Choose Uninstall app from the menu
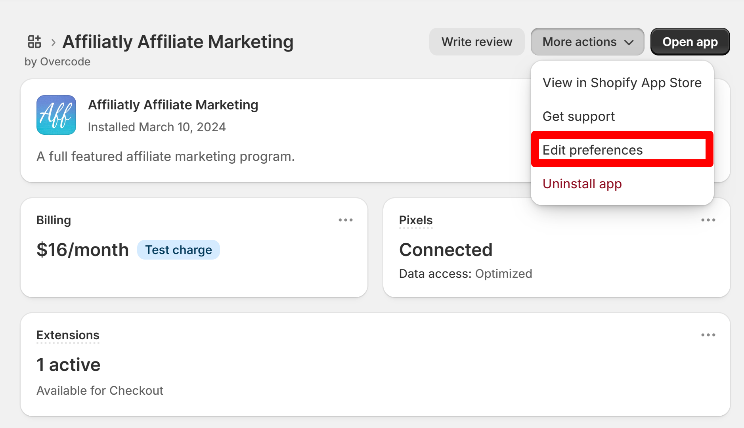The width and height of the screenshot is (744, 428). [582, 184]
